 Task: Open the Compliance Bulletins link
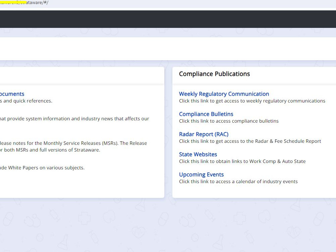pos(206,114)
